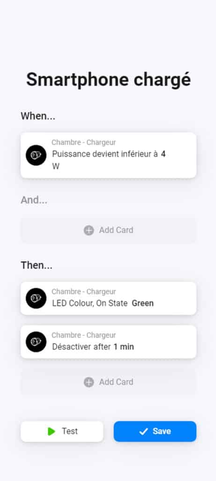Viewport: 216px width, 481px height.
Task: Click the checkmark icon on Save
Action: [x=143, y=432]
